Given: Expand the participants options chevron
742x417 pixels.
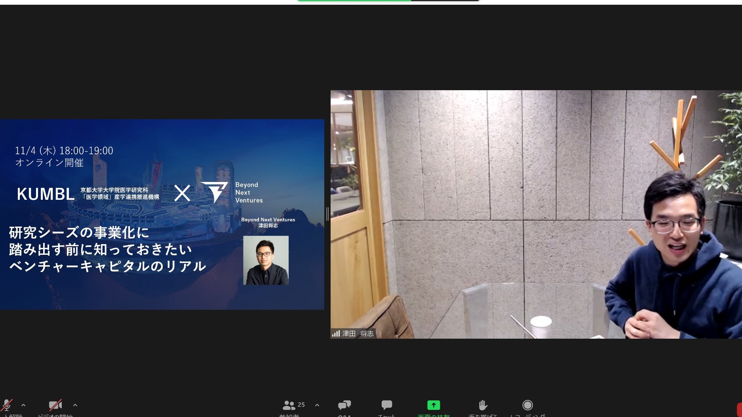Looking at the screenshot, I should point(317,405).
